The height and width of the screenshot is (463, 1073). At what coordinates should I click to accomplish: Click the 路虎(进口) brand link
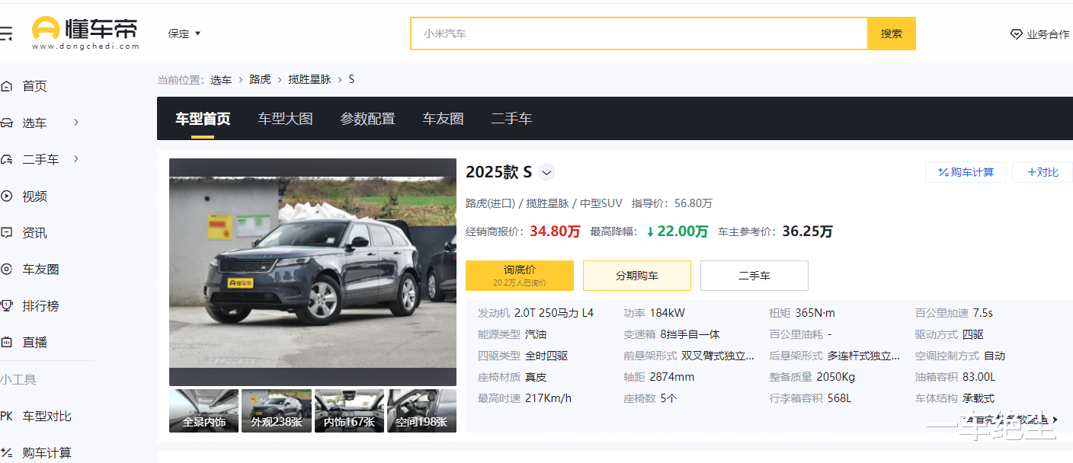(x=490, y=203)
